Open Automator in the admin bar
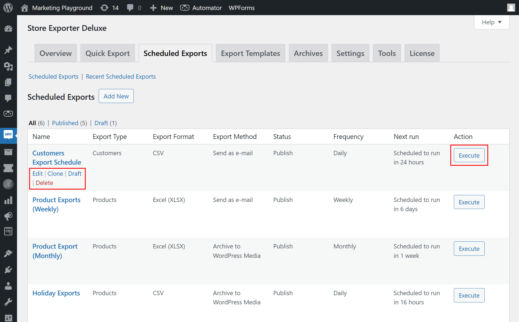 207,8
